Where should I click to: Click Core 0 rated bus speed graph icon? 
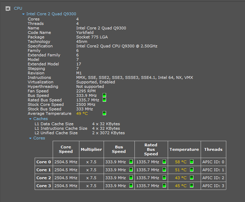point(164,162)
